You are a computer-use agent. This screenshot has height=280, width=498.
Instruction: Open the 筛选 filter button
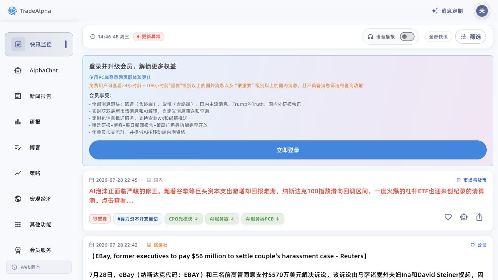tap(470, 37)
